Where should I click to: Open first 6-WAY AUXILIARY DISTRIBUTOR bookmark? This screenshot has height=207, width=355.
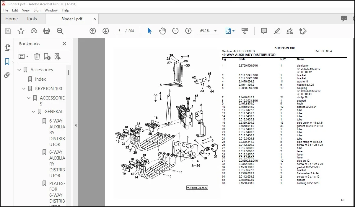(57, 133)
